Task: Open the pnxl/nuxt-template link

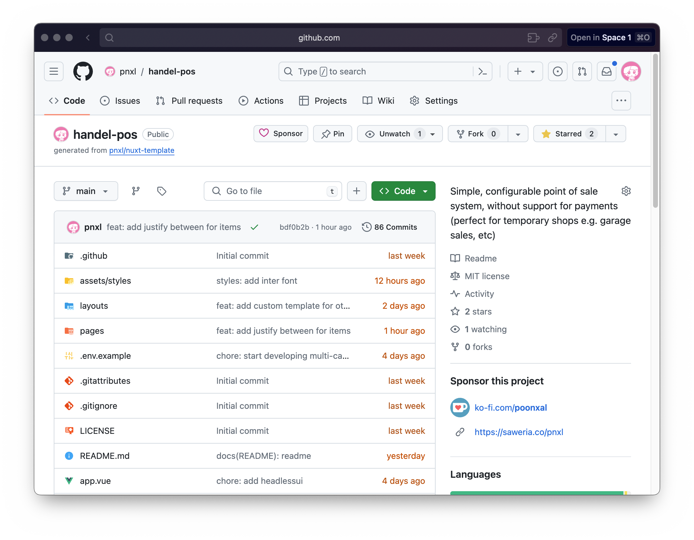Action: pyautogui.click(x=142, y=150)
